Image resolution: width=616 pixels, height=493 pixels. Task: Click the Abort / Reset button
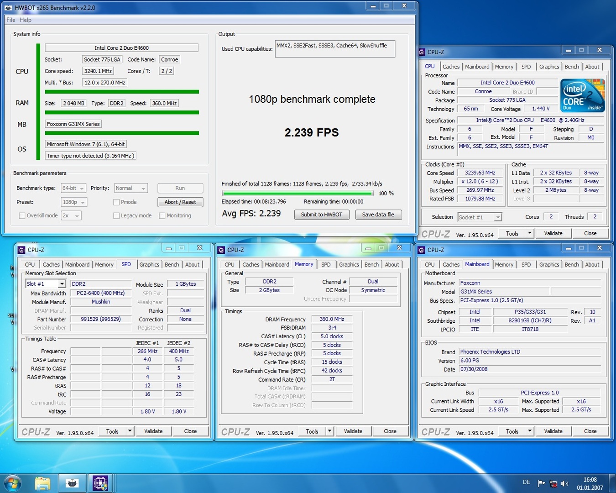[x=180, y=202]
